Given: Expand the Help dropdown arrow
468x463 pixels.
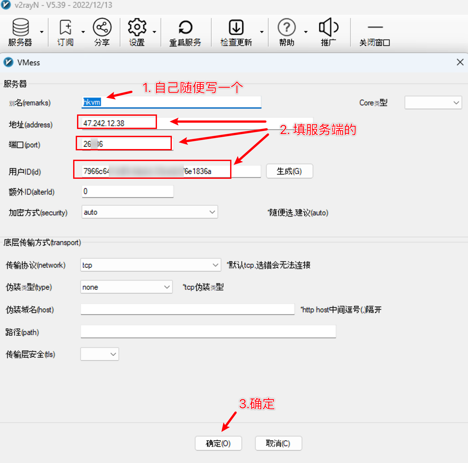Looking at the screenshot, I should coord(306,32).
